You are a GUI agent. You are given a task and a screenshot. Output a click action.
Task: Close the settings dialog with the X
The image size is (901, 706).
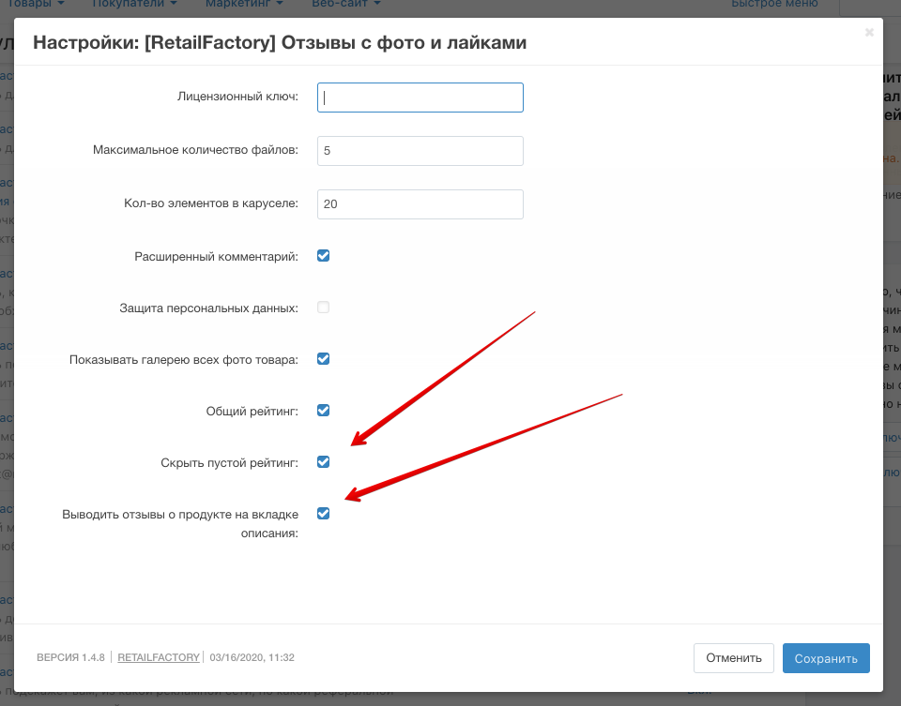tap(869, 33)
